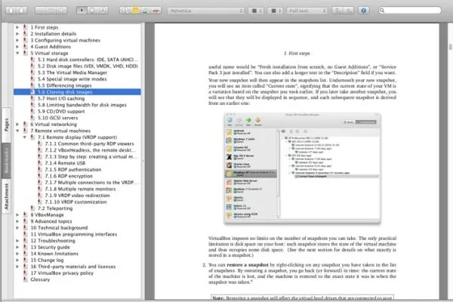Open '17 VirtualBox privacy policy'
This screenshot has height=302, width=453.
pos(62,273)
